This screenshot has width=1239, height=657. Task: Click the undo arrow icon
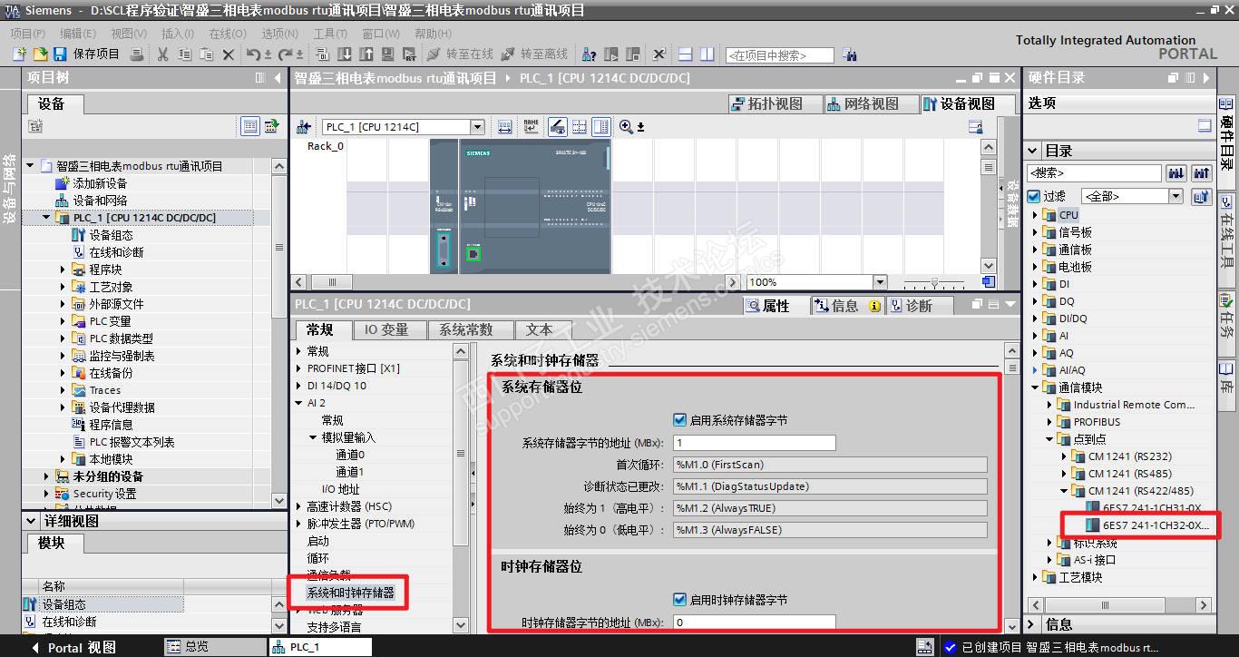[254, 54]
